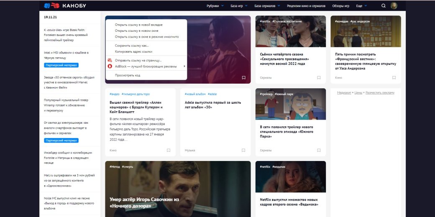The image size is (435, 217).
Task: Choose open link in incognito window
Action: point(146,37)
